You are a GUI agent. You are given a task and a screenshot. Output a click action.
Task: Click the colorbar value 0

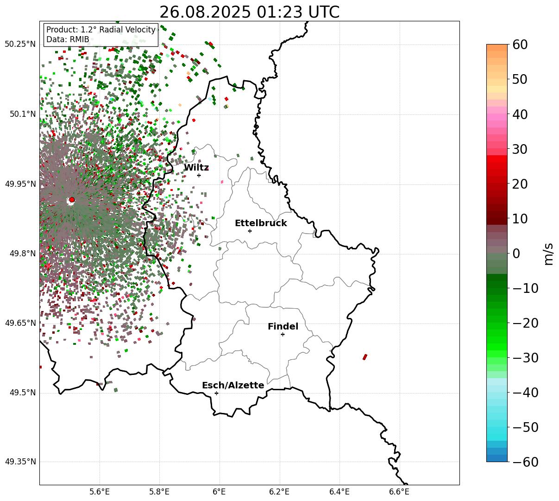pos(515,254)
